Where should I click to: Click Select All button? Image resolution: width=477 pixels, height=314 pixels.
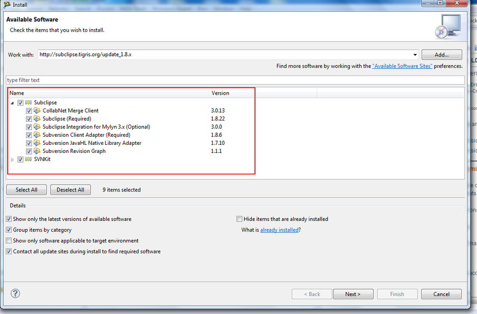pos(26,190)
